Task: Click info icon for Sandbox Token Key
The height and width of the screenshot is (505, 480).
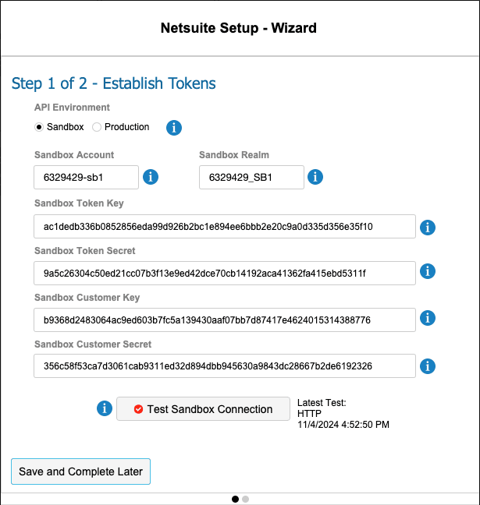Action: click(x=428, y=227)
